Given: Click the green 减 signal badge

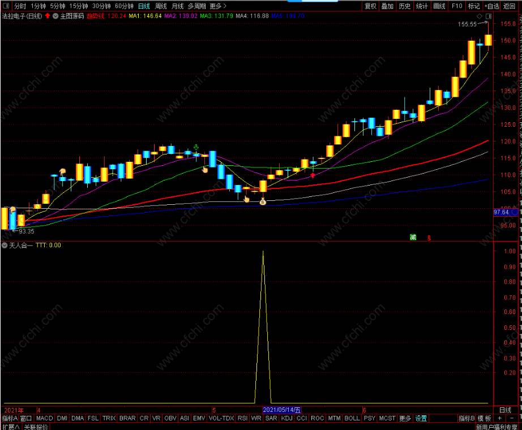Looking at the screenshot, I should click(x=413, y=237).
